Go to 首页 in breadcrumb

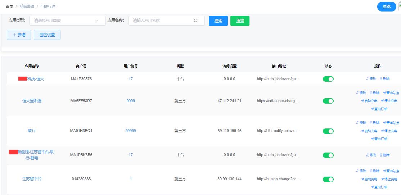coord(9,6)
